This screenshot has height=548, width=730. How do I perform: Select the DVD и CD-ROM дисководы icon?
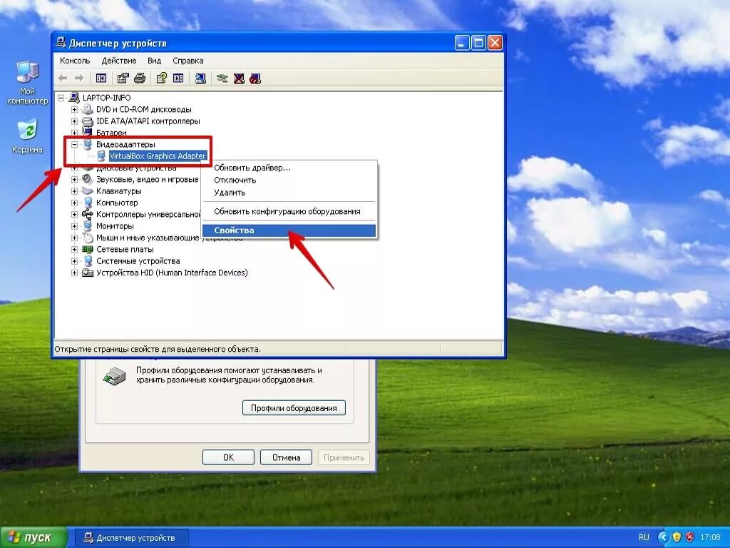tap(88, 109)
